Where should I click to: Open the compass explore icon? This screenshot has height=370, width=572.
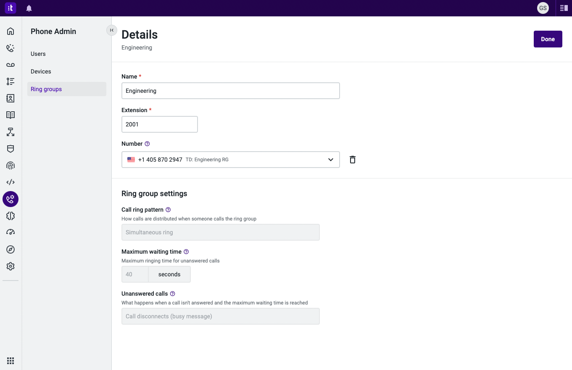[x=11, y=249]
